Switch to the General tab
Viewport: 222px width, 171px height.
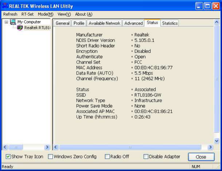click(63, 23)
